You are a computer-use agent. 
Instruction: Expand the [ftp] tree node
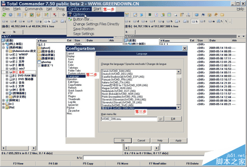[3, 108]
